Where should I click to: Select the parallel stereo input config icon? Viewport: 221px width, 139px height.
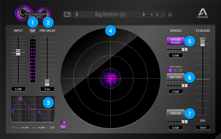[170, 71]
